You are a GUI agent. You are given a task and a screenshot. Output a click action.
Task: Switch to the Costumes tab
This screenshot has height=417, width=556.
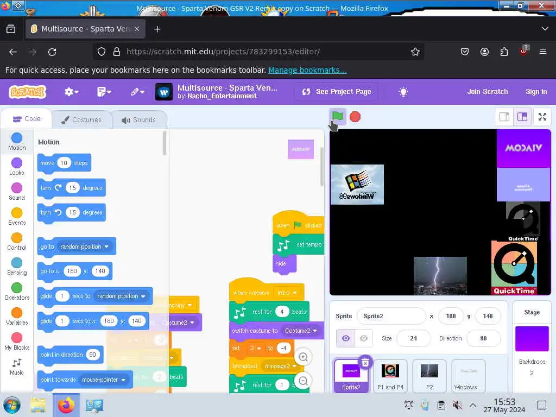81,120
